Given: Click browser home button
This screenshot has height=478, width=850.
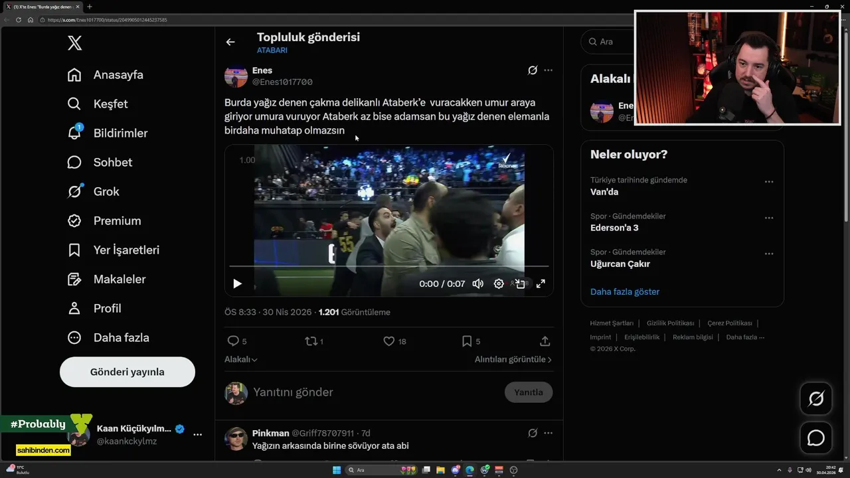Looking at the screenshot, I should click(x=30, y=20).
